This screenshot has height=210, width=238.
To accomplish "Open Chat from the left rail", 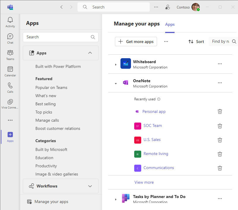I will pos(10,38).
